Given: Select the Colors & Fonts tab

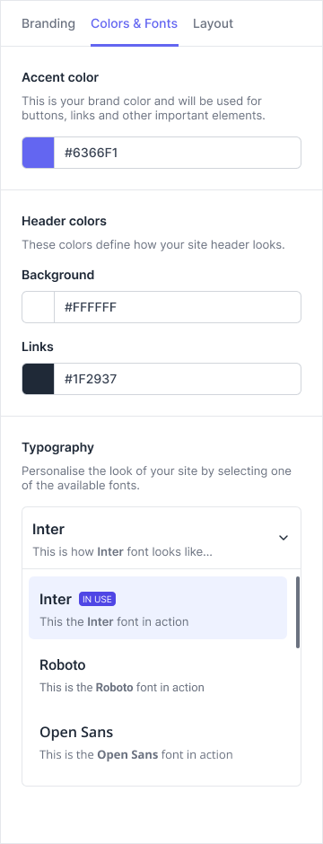Looking at the screenshot, I should click(x=135, y=23).
